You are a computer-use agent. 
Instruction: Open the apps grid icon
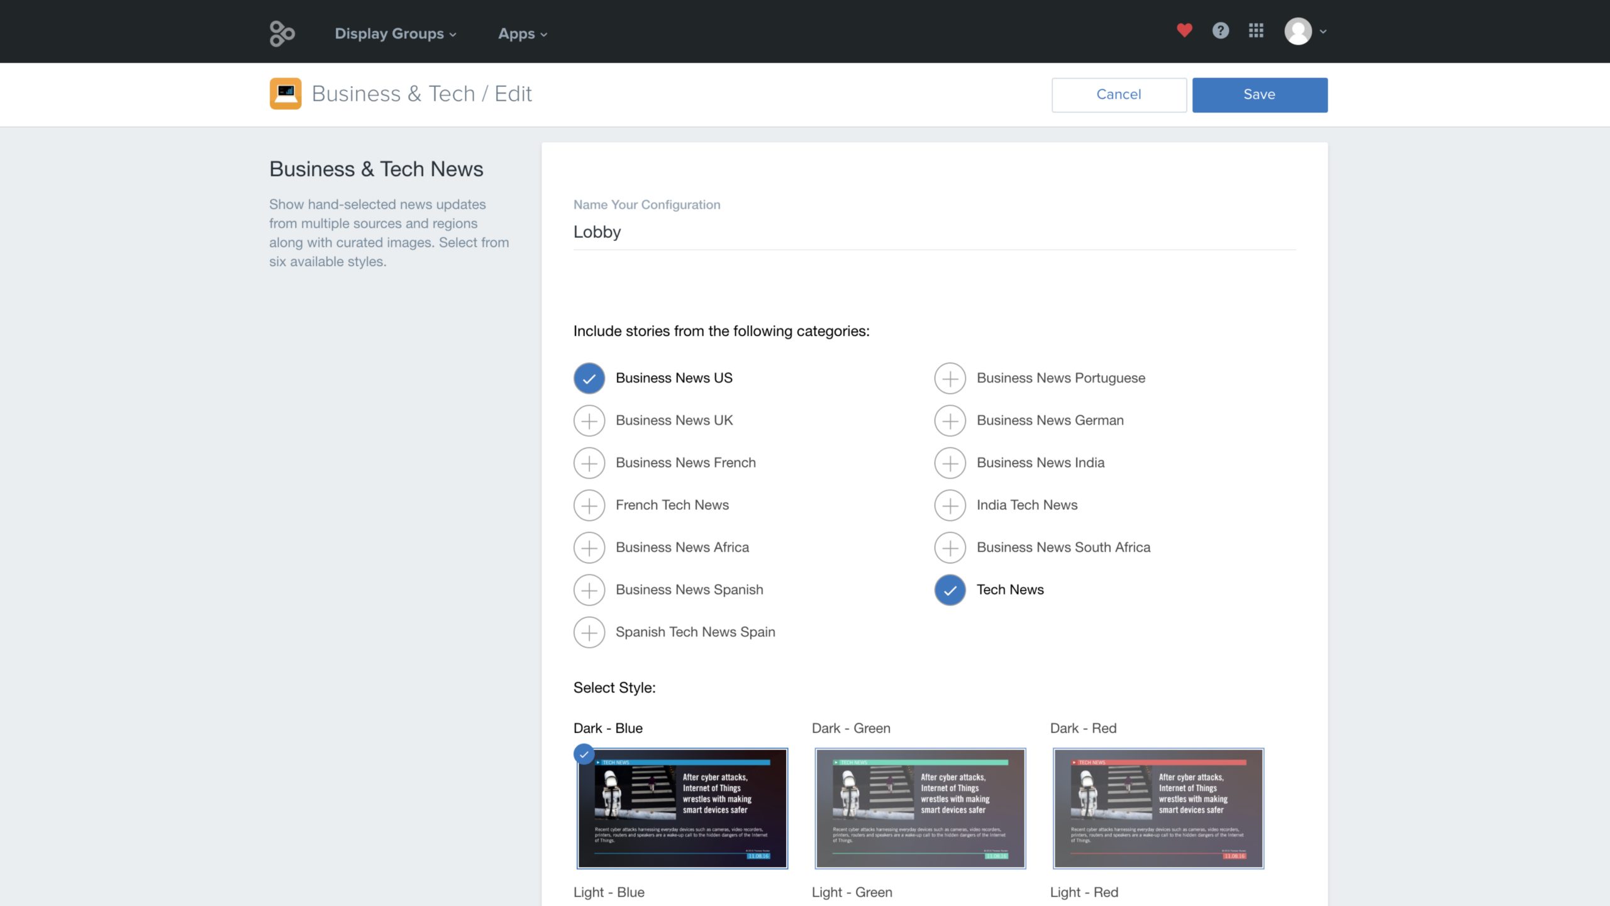point(1256,30)
